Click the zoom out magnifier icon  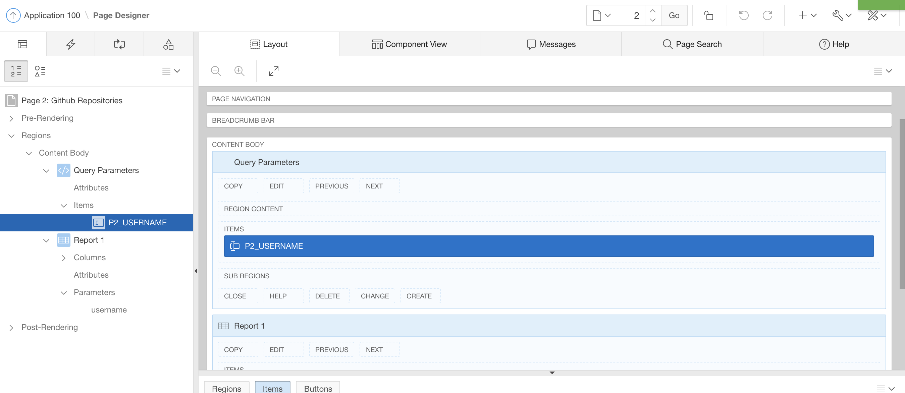[x=216, y=71]
